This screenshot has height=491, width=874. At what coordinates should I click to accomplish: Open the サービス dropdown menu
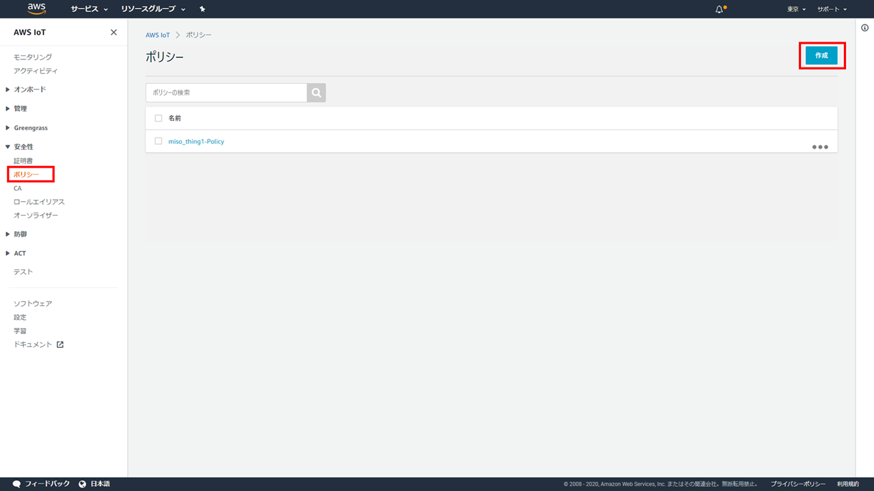pos(89,10)
